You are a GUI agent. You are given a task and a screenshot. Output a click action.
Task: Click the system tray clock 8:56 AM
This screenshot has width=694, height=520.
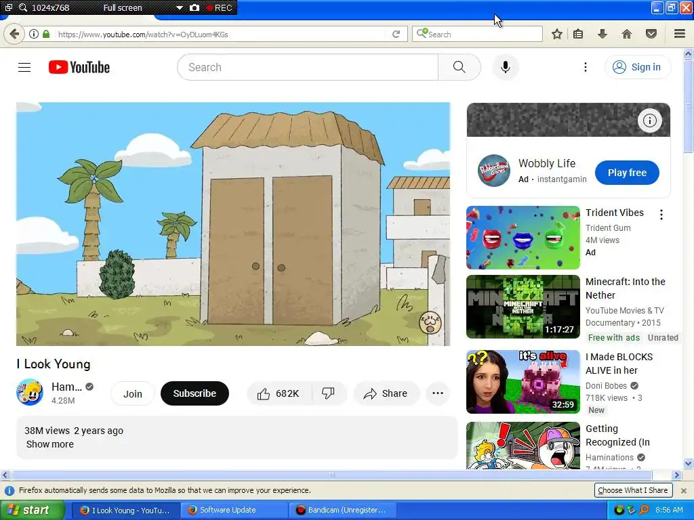click(x=669, y=511)
